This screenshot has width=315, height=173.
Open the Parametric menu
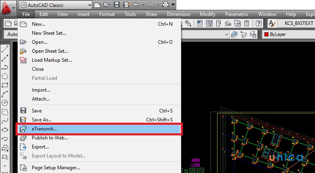tap(237, 14)
